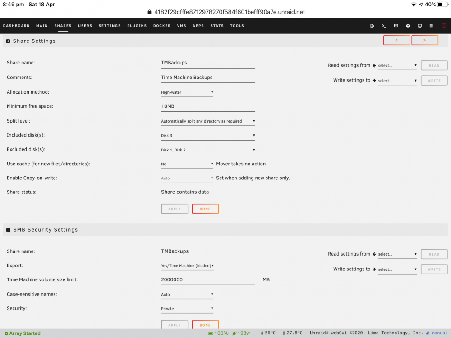The height and width of the screenshot is (338, 451).
Task: Open the Excluded disk(s) dropdown
Action: pyautogui.click(x=208, y=150)
